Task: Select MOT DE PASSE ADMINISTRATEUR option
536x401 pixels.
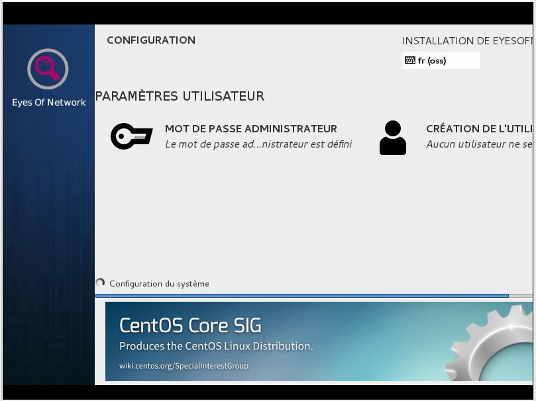Action: coord(251,128)
